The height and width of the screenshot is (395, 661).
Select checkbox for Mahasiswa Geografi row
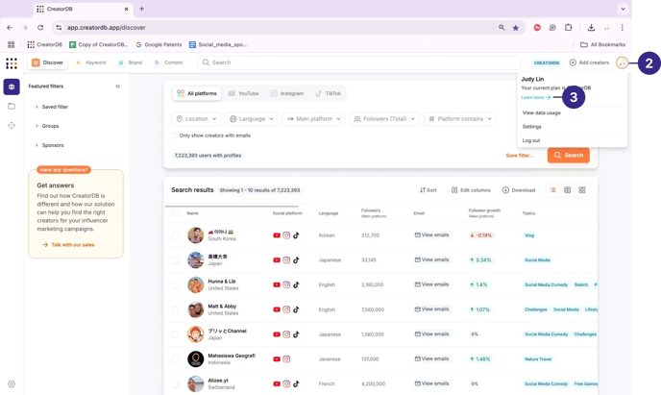175,359
